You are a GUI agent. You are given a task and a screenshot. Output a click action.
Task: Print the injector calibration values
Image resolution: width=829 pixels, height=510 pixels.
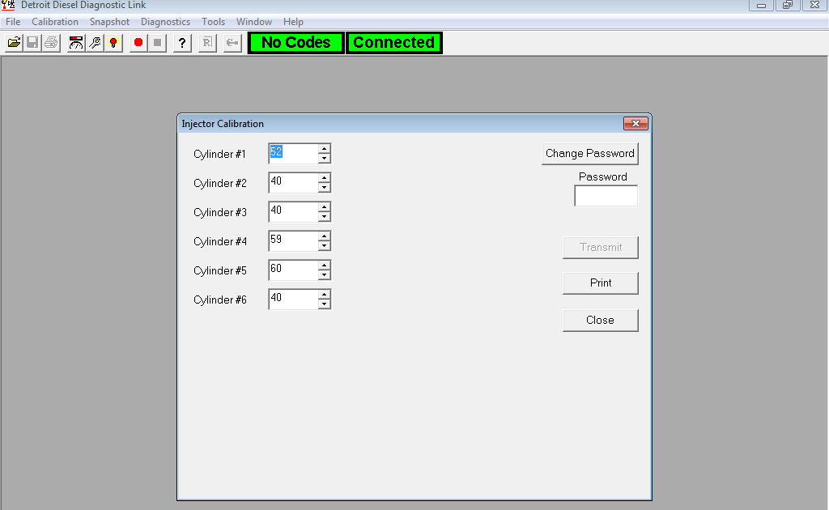600,283
